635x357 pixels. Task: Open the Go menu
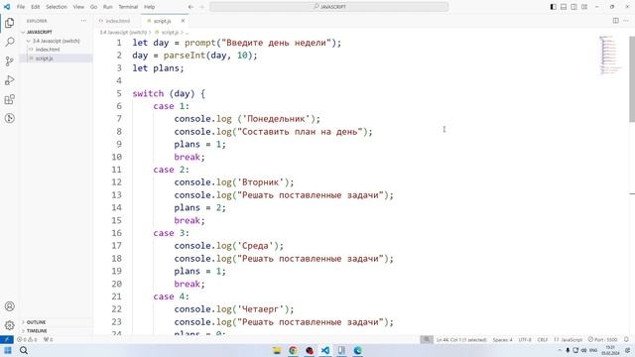click(93, 7)
